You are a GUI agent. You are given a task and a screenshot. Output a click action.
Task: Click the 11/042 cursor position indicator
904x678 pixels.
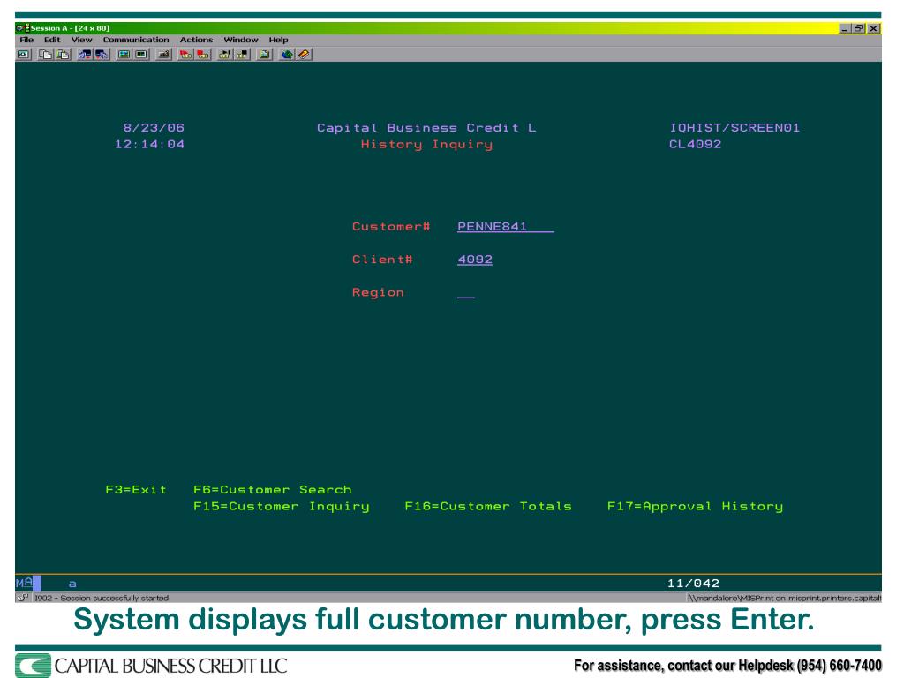[694, 584]
